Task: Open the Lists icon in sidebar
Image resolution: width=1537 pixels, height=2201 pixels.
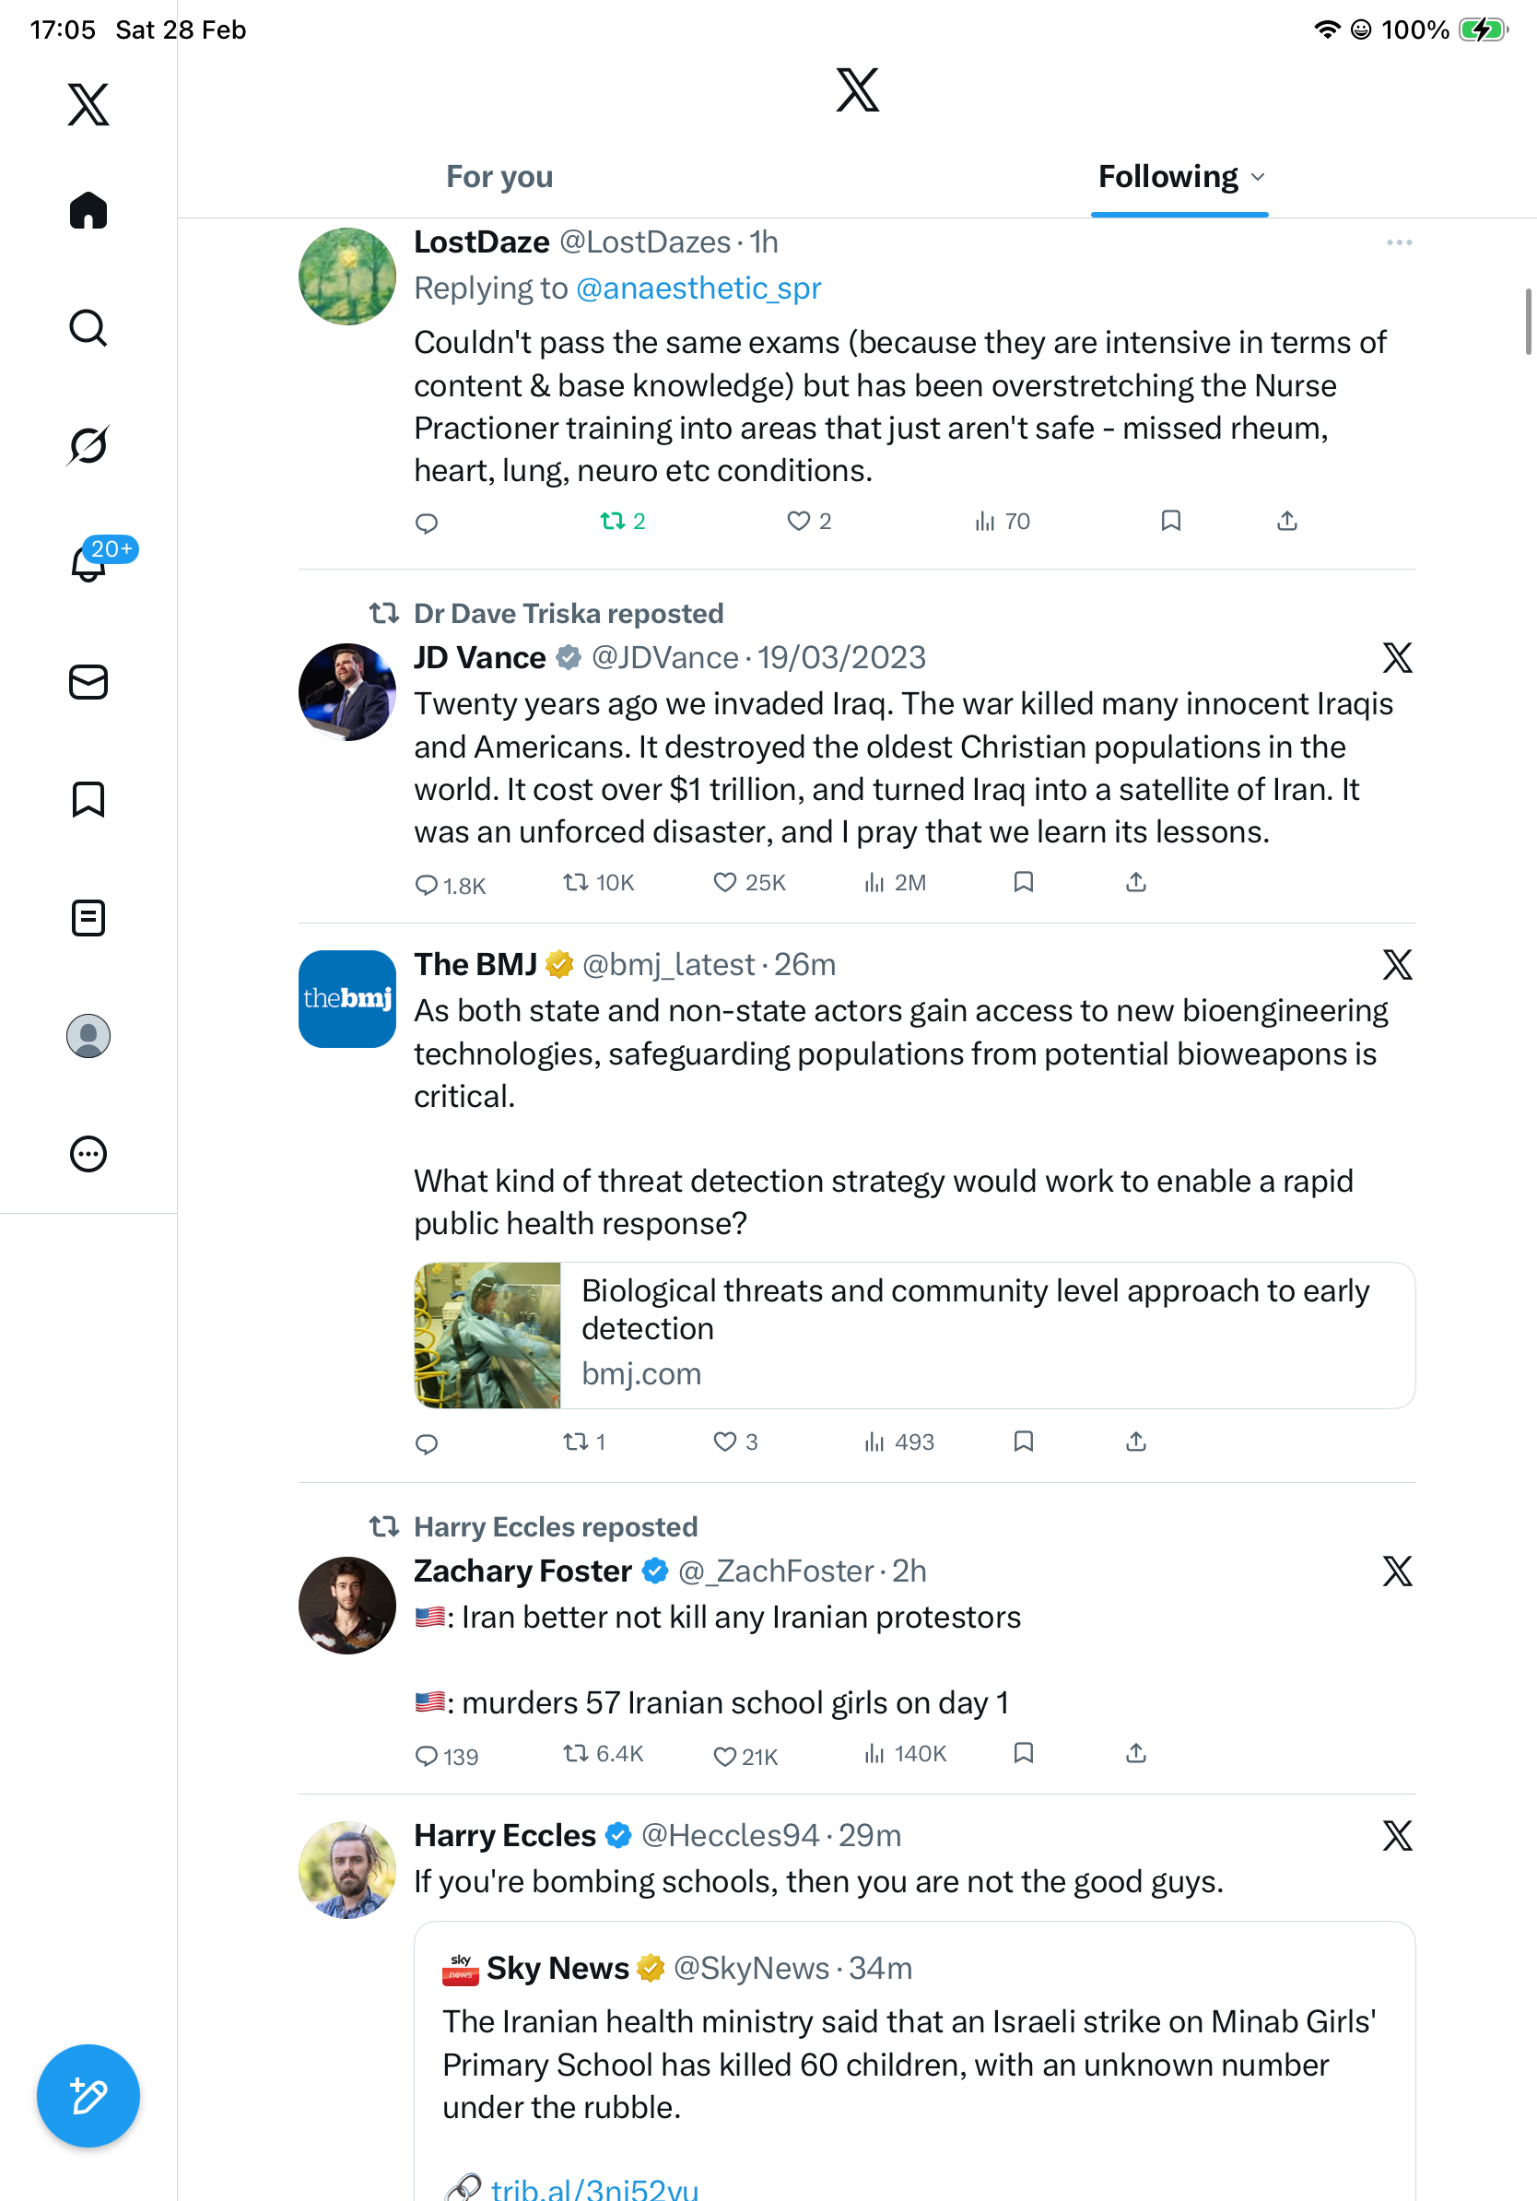Action: (88, 918)
